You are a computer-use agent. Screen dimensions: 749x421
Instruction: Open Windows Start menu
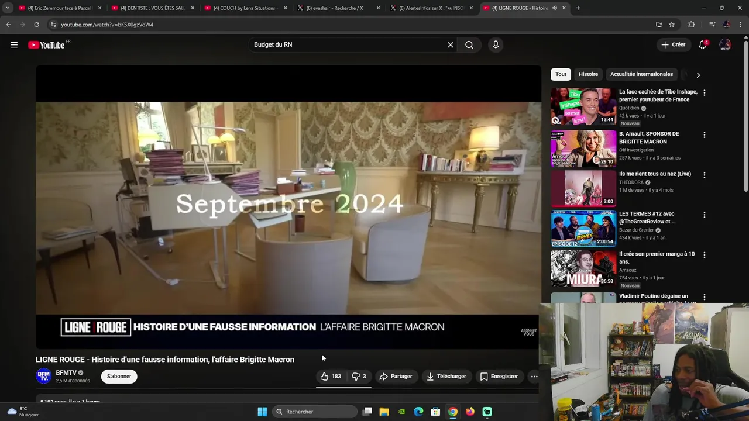coord(262,412)
